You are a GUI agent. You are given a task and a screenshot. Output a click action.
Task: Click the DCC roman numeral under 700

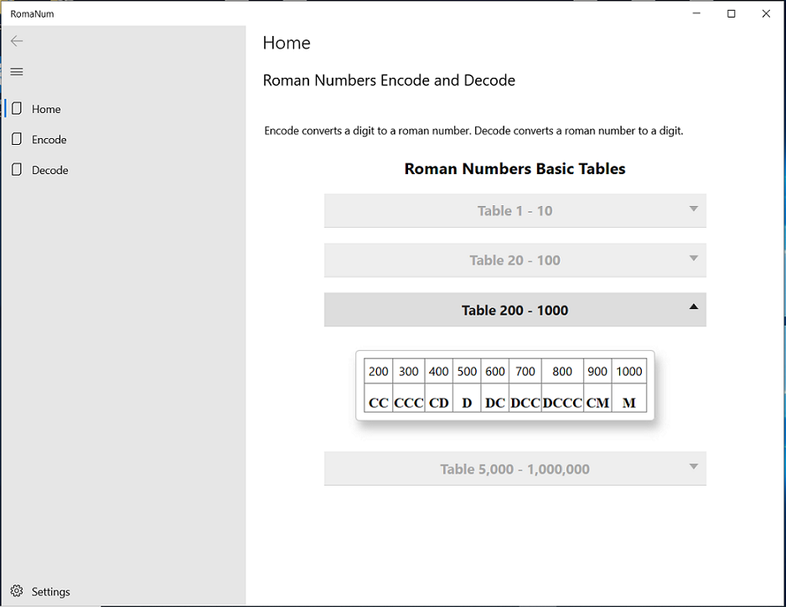[525, 399]
